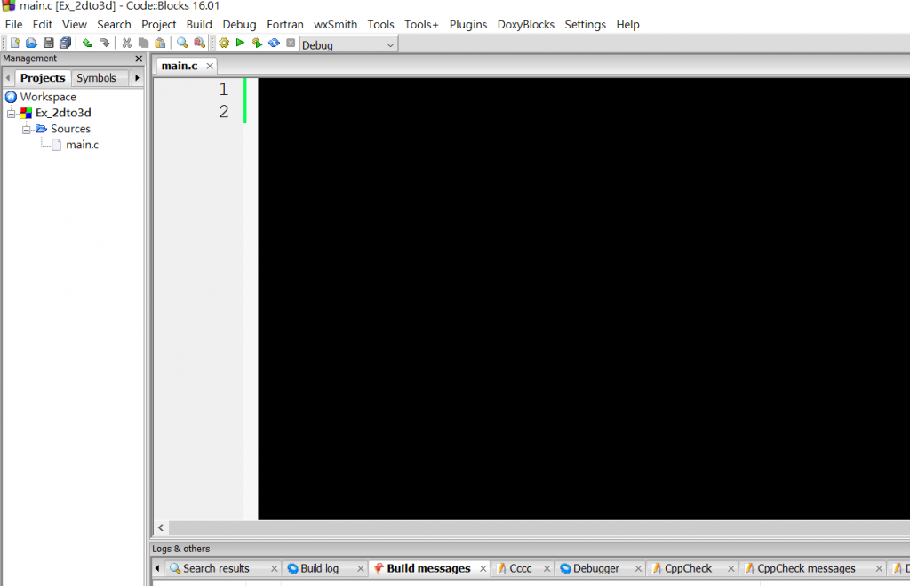Open the File menu

pos(13,24)
